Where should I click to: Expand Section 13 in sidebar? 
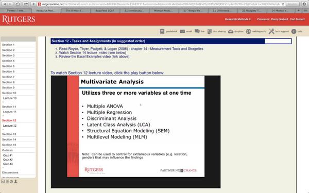pyautogui.click(x=9, y=134)
